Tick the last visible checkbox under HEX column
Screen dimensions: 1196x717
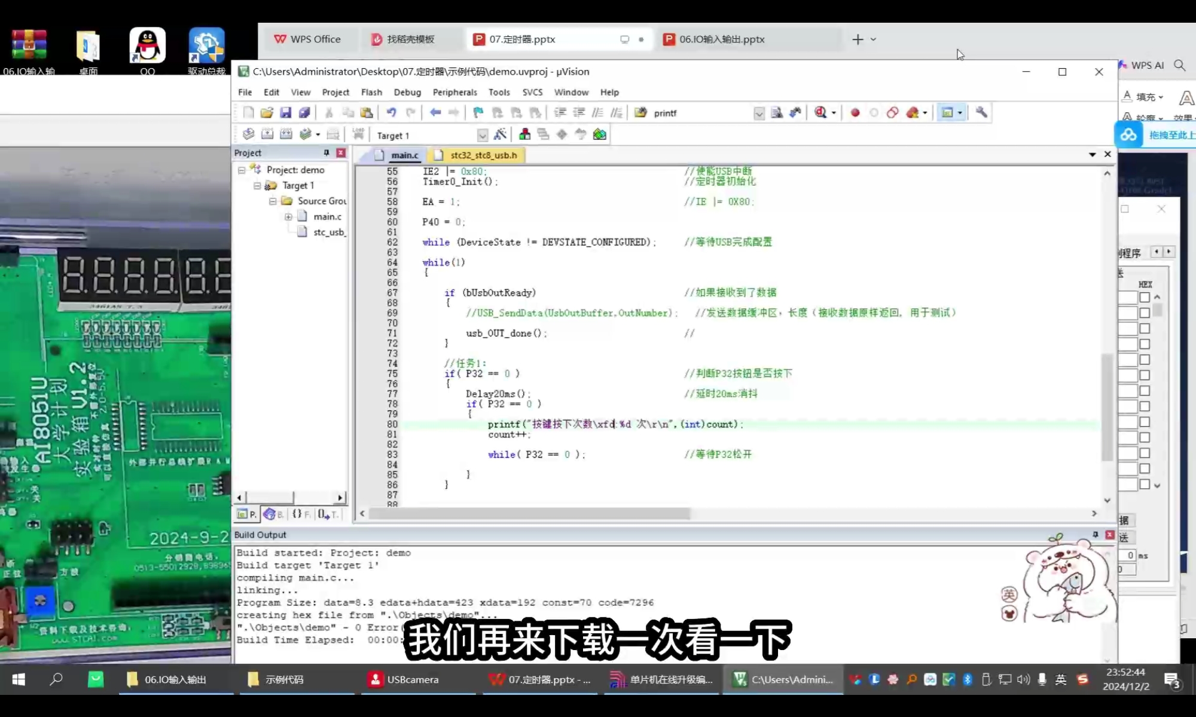1145,485
